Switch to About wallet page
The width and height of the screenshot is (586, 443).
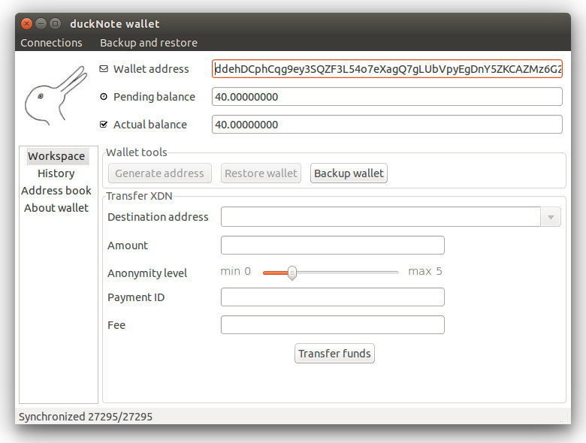point(56,208)
